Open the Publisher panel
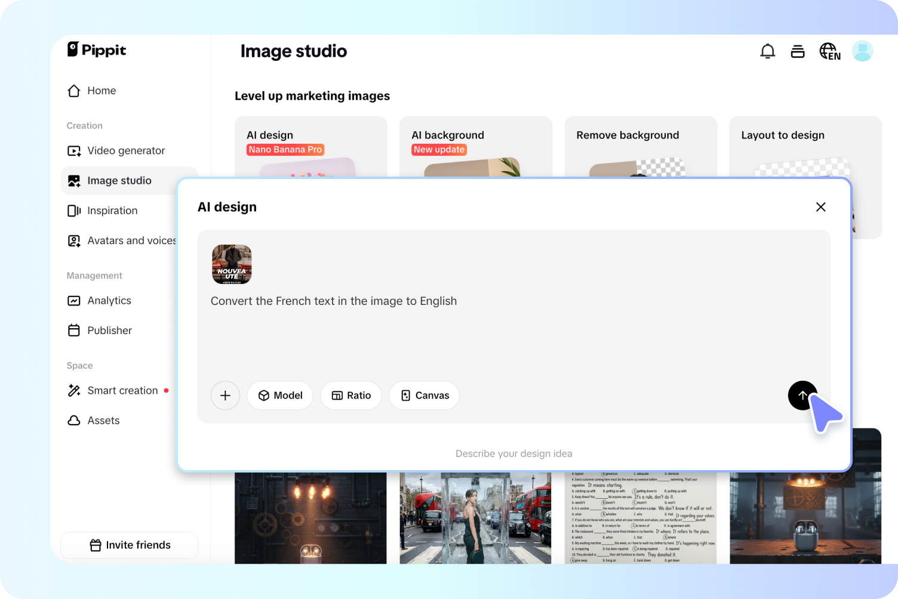 (109, 330)
